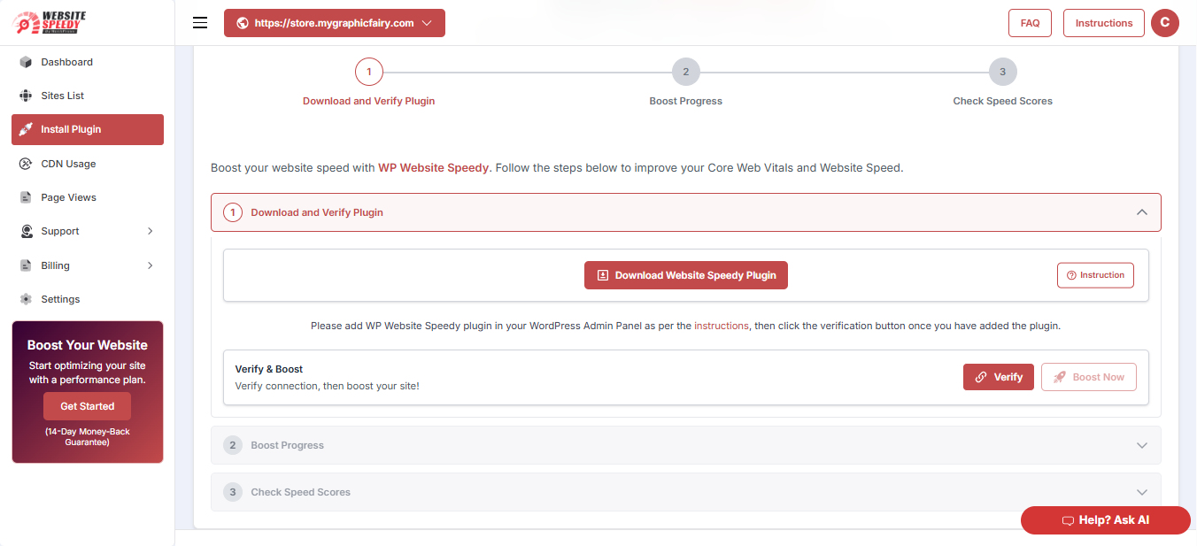This screenshot has width=1197, height=546.
Task: Expand the Billing submenu arrow
Action: coord(151,265)
